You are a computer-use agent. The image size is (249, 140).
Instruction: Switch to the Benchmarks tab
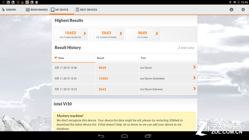coord(37,10)
